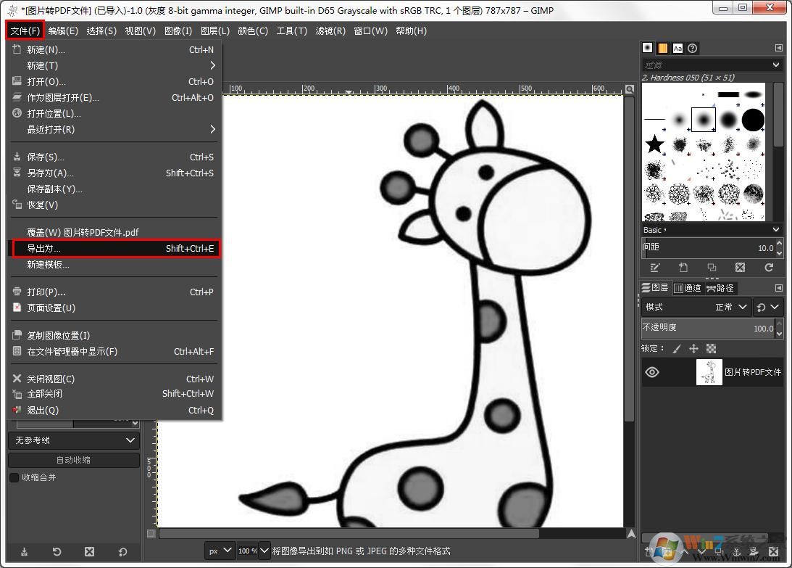
Task: Click the 不透明度 opacity slider
Action: (x=706, y=329)
